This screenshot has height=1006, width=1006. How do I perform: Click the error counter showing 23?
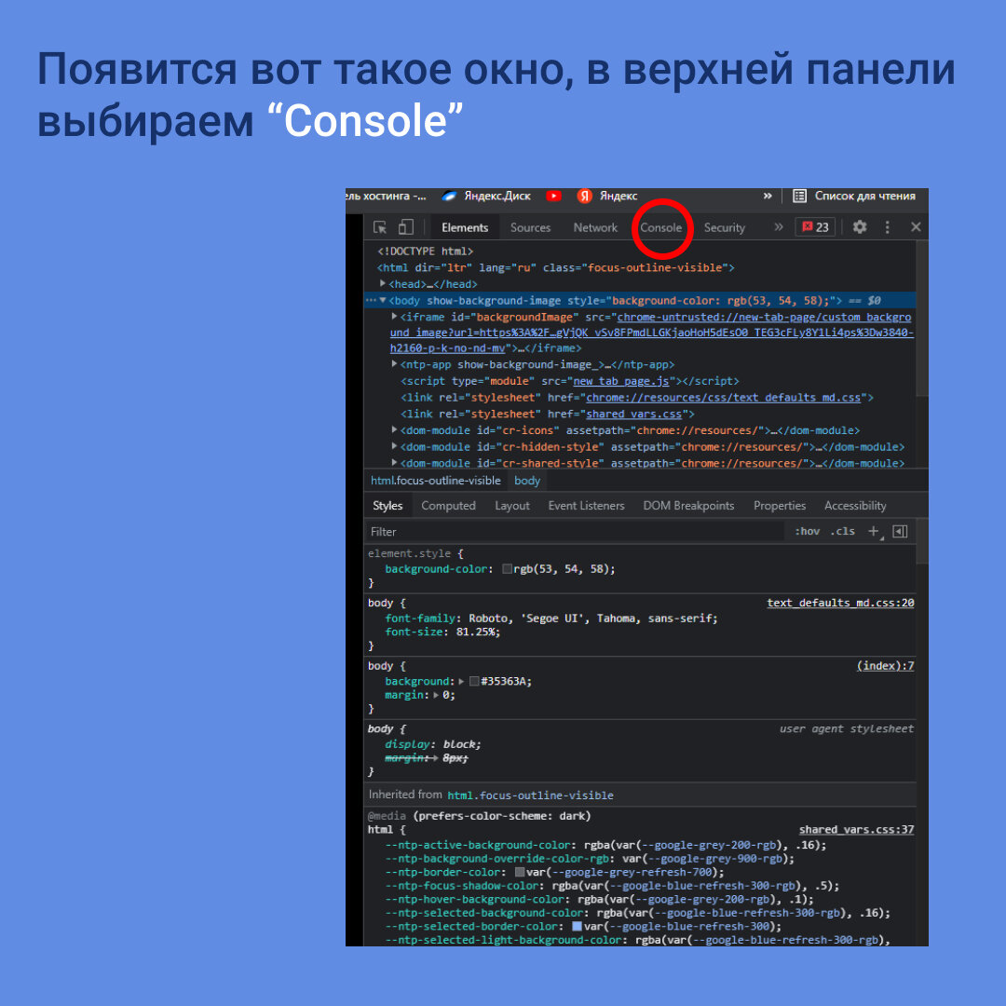(814, 226)
